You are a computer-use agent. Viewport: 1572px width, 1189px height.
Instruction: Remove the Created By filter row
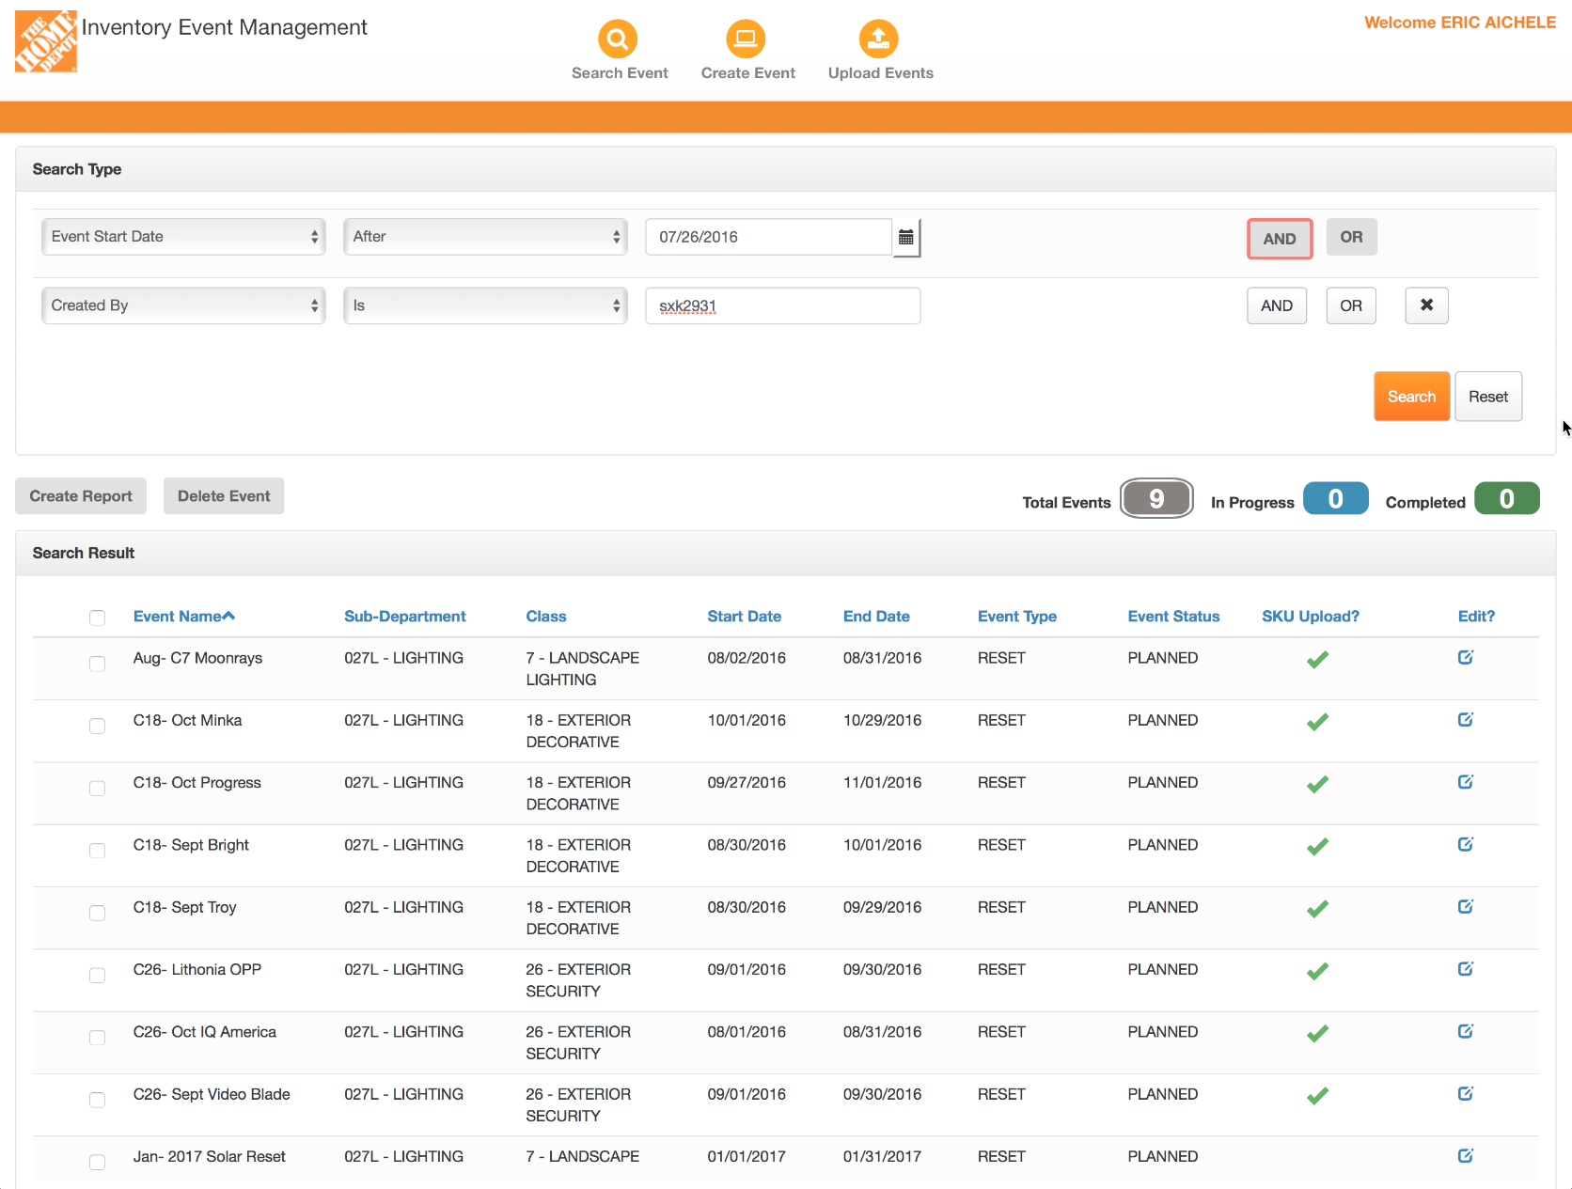[1425, 305]
